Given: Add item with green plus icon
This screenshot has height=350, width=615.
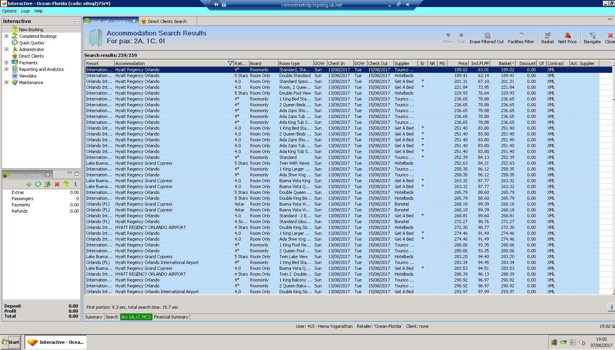Looking at the screenshot, I should [29, 184].
